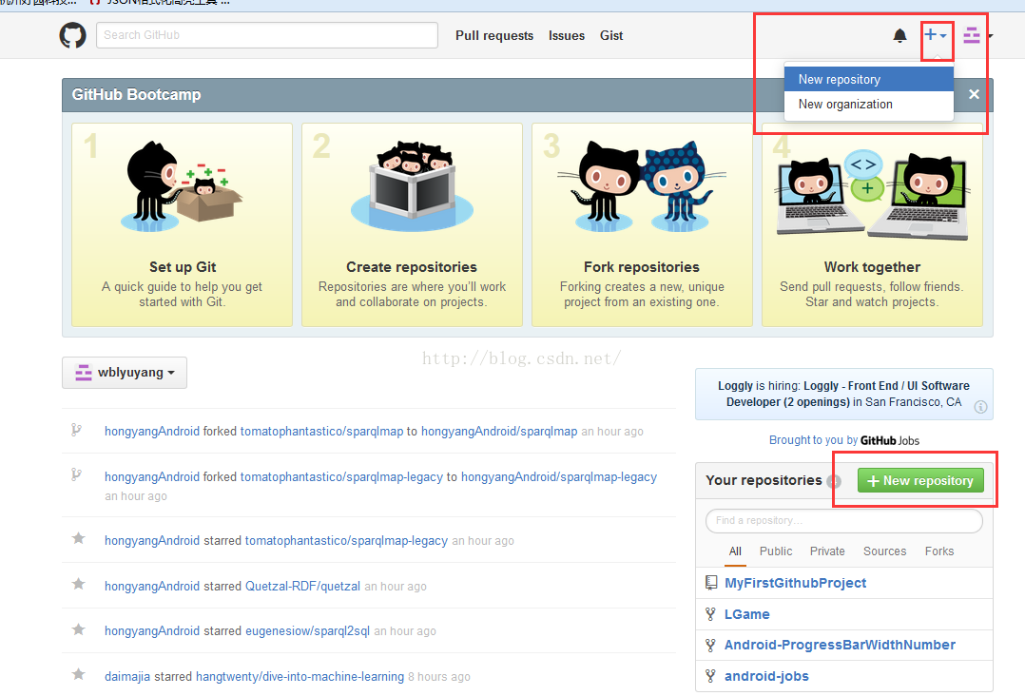Open hangtwenty/dive-into-machine-learning link
The image size is (1025, 696).
(300, 676)
